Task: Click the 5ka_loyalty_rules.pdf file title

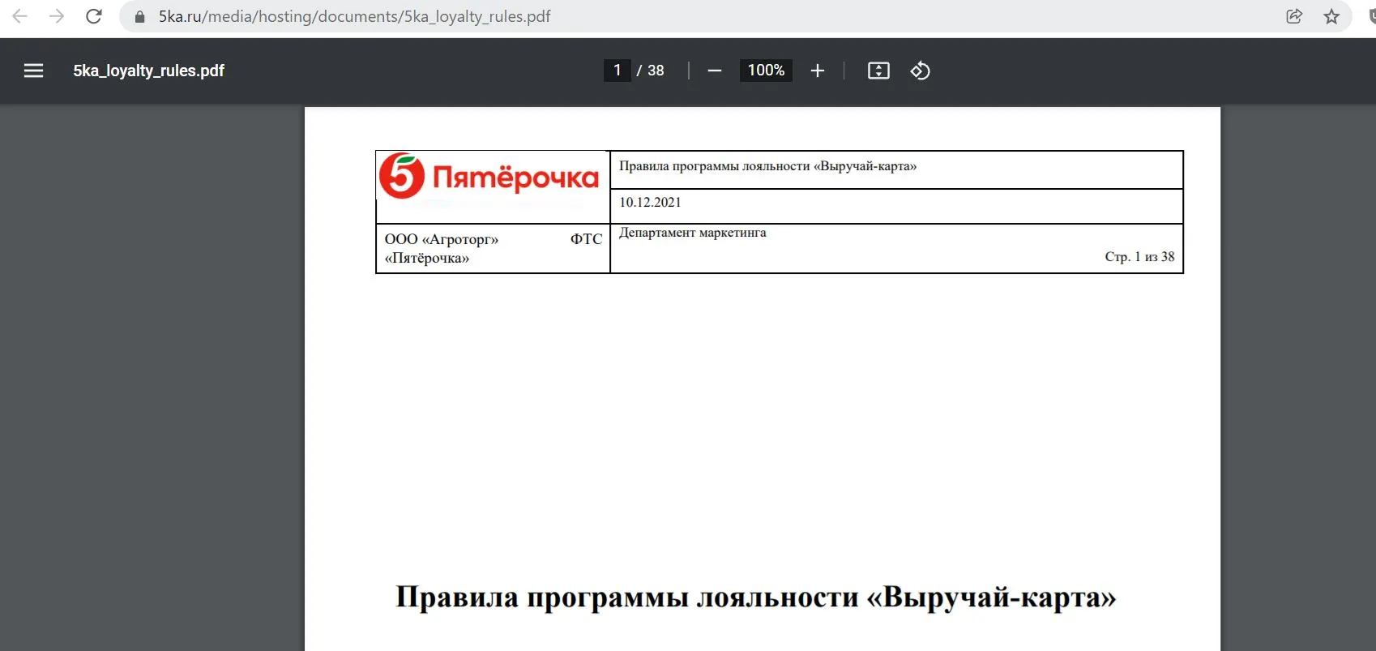Action: point(149,71)
